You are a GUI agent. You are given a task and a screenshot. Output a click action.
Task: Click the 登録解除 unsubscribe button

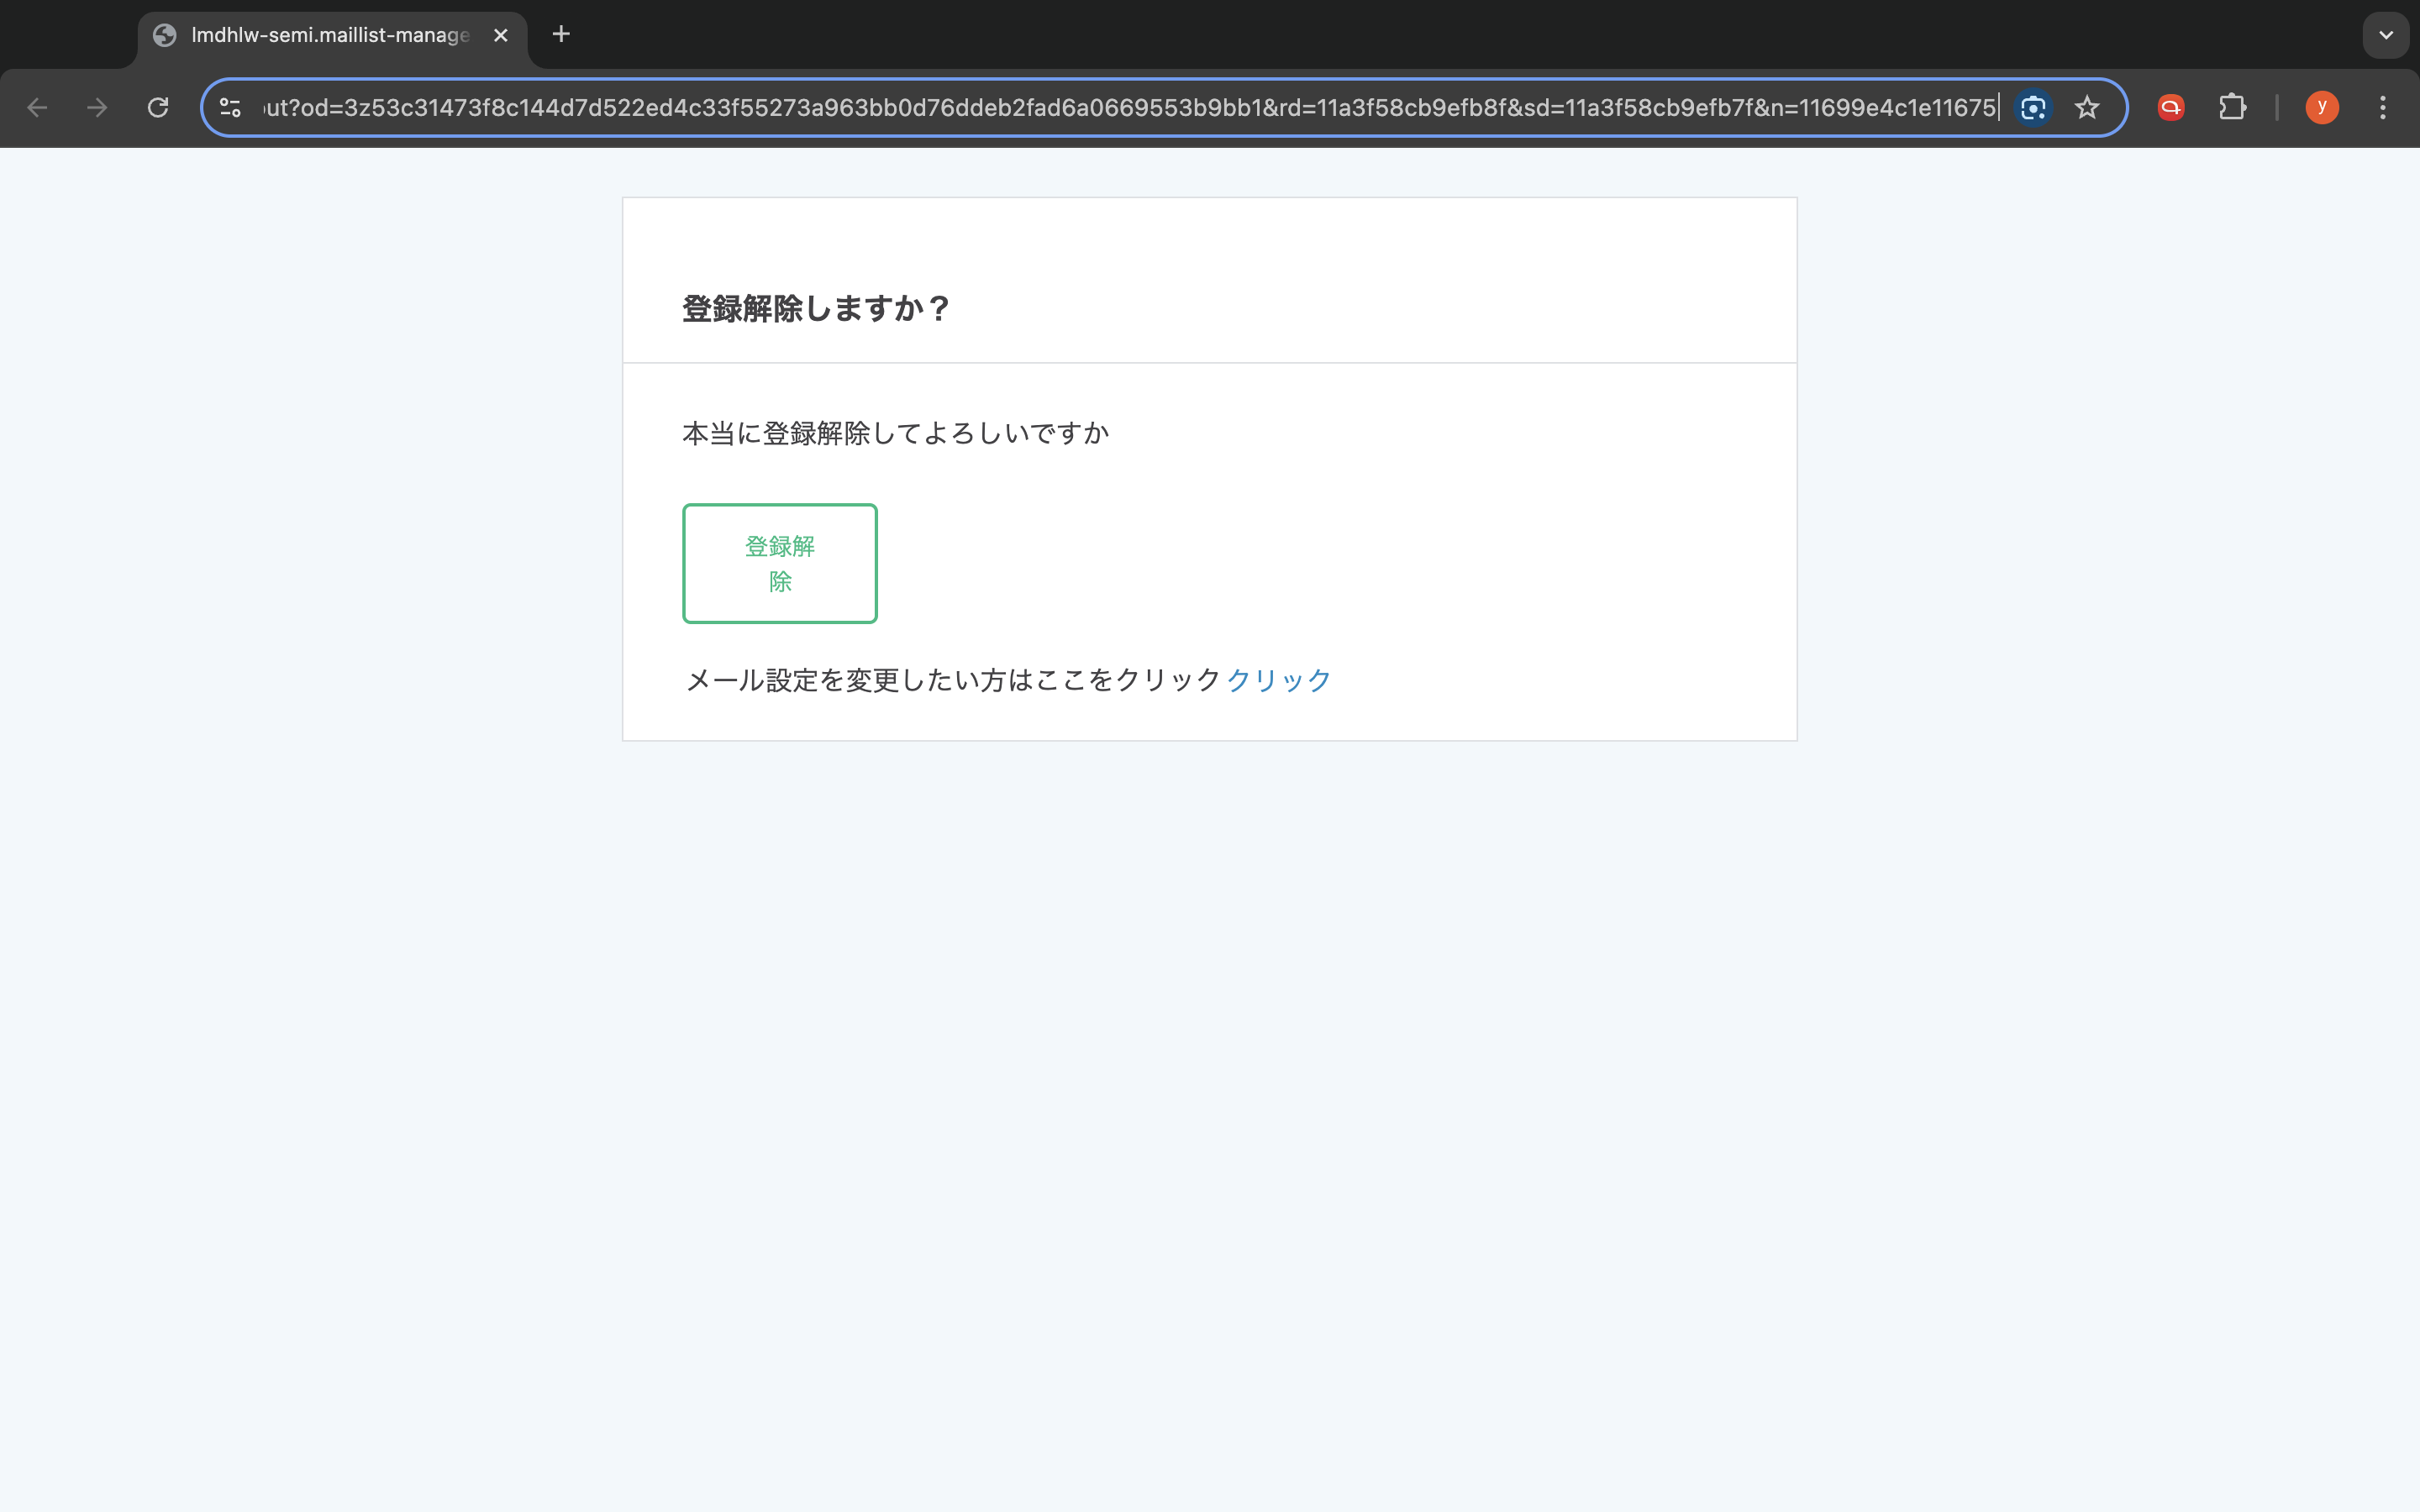pos(779,563)
